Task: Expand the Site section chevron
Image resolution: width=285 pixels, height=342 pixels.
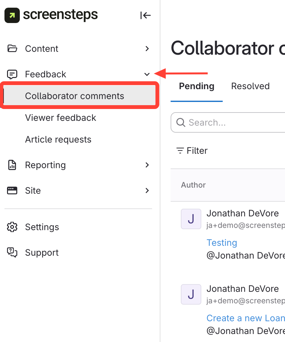Action: [147, 190]
